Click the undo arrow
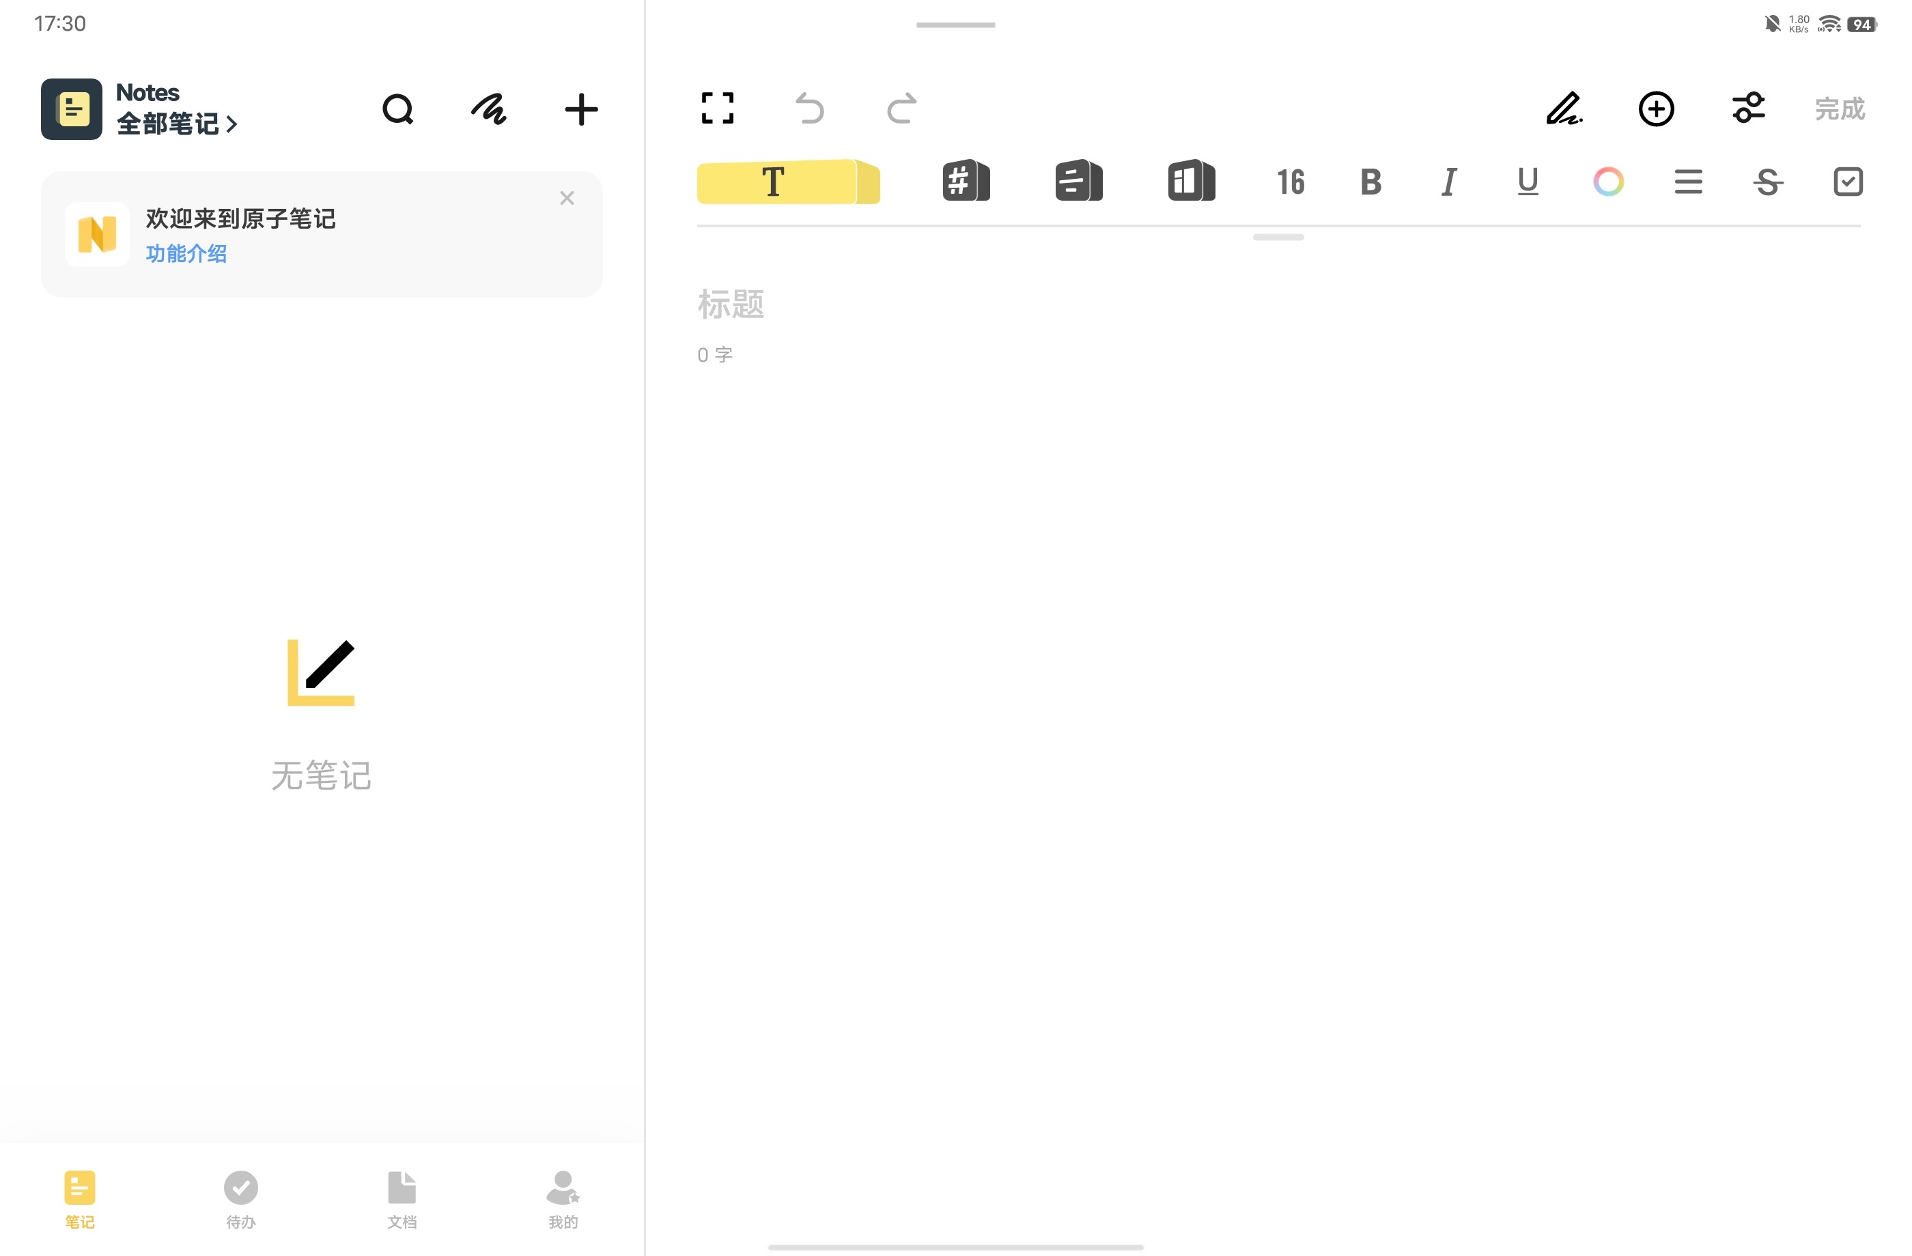This screenshot has width=1912, height=1256. click(809, 109)
